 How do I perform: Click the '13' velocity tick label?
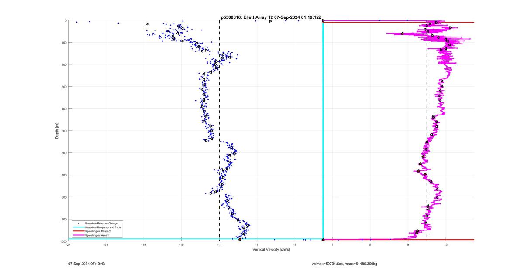[x=446, y=245]
